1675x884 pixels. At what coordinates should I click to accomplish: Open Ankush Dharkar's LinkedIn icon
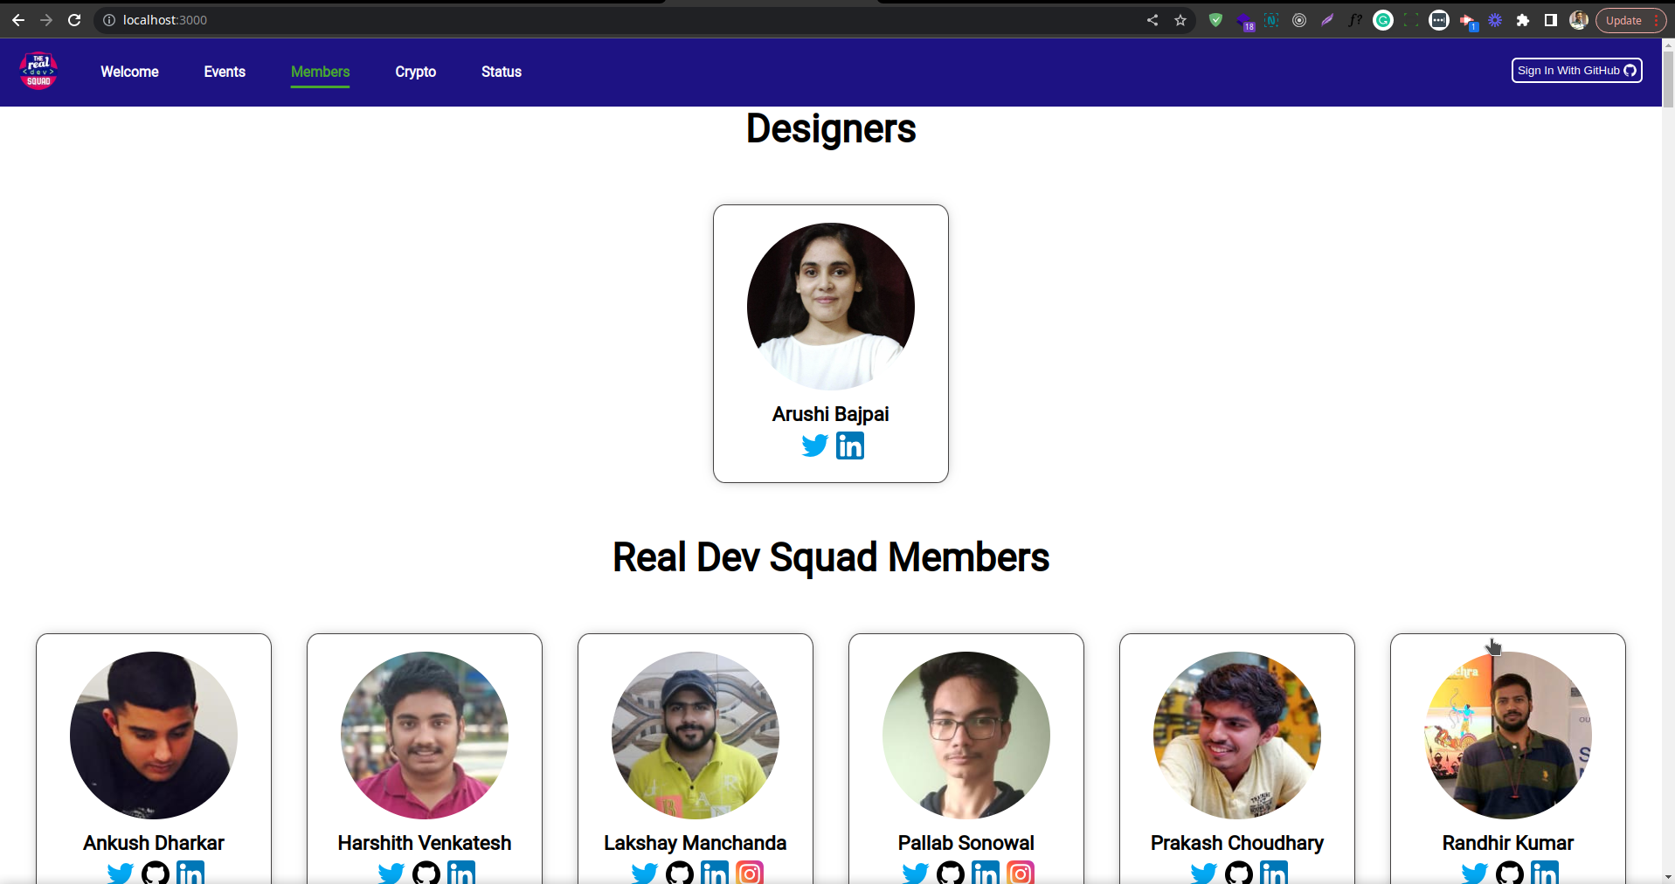coord(190,873)
